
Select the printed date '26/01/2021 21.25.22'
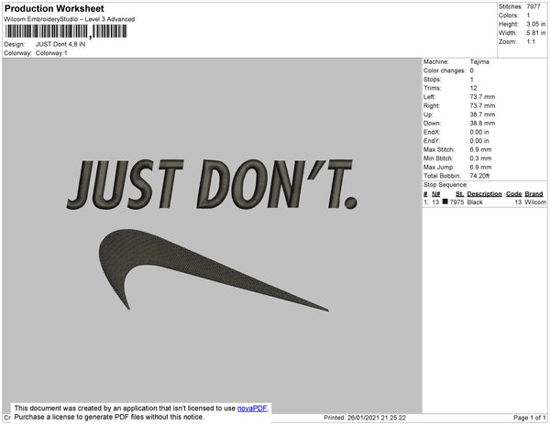(x=377, y=418)
